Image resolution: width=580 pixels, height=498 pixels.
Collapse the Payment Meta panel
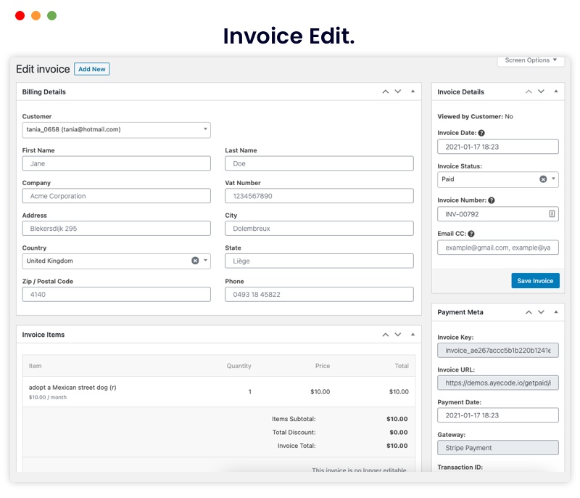pyautogui.click(x=556, y=312)
